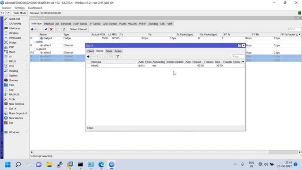Viewport: 302px width, 170px height.
Task: Open Files from the sidebar
Action: coord(11,85)
